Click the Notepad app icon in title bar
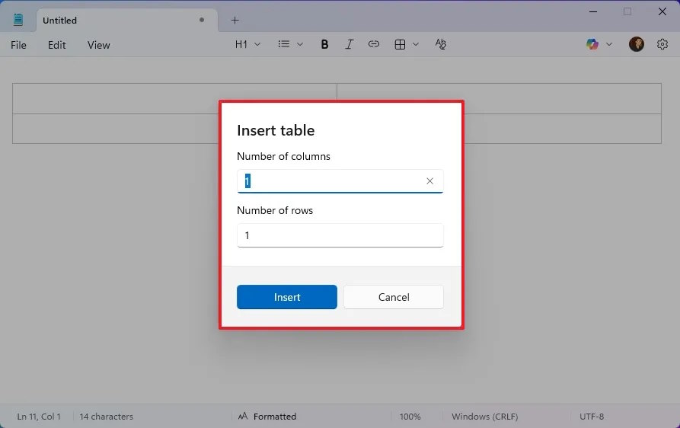 click(x=18, y=20)
